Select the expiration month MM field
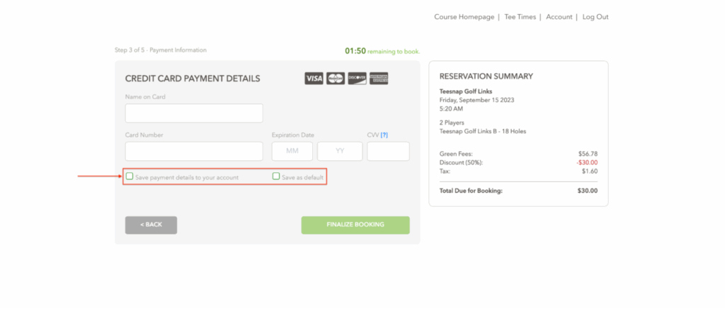Image resolution: width=725 pixels, height=309 pixels. point(293,151)
